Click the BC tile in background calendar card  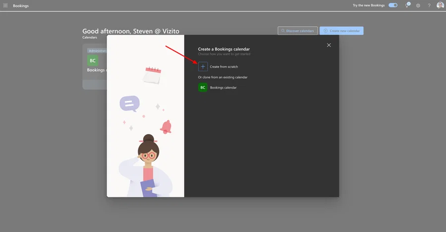coord(93,60)
